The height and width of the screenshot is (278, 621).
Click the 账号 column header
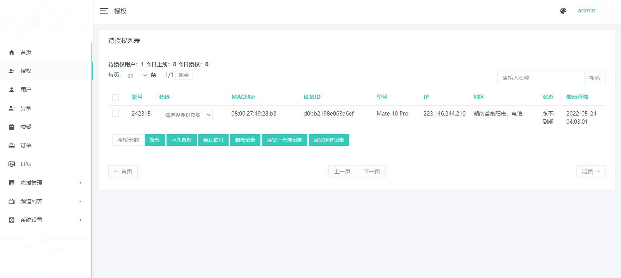point(137,97)
